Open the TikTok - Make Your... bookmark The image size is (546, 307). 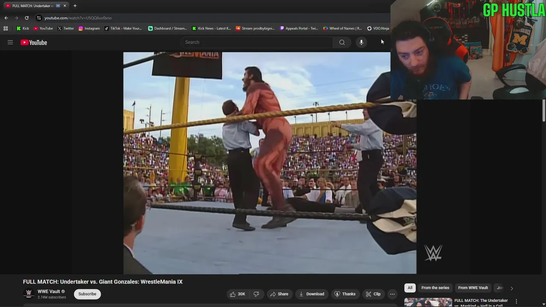pos(123,29)
